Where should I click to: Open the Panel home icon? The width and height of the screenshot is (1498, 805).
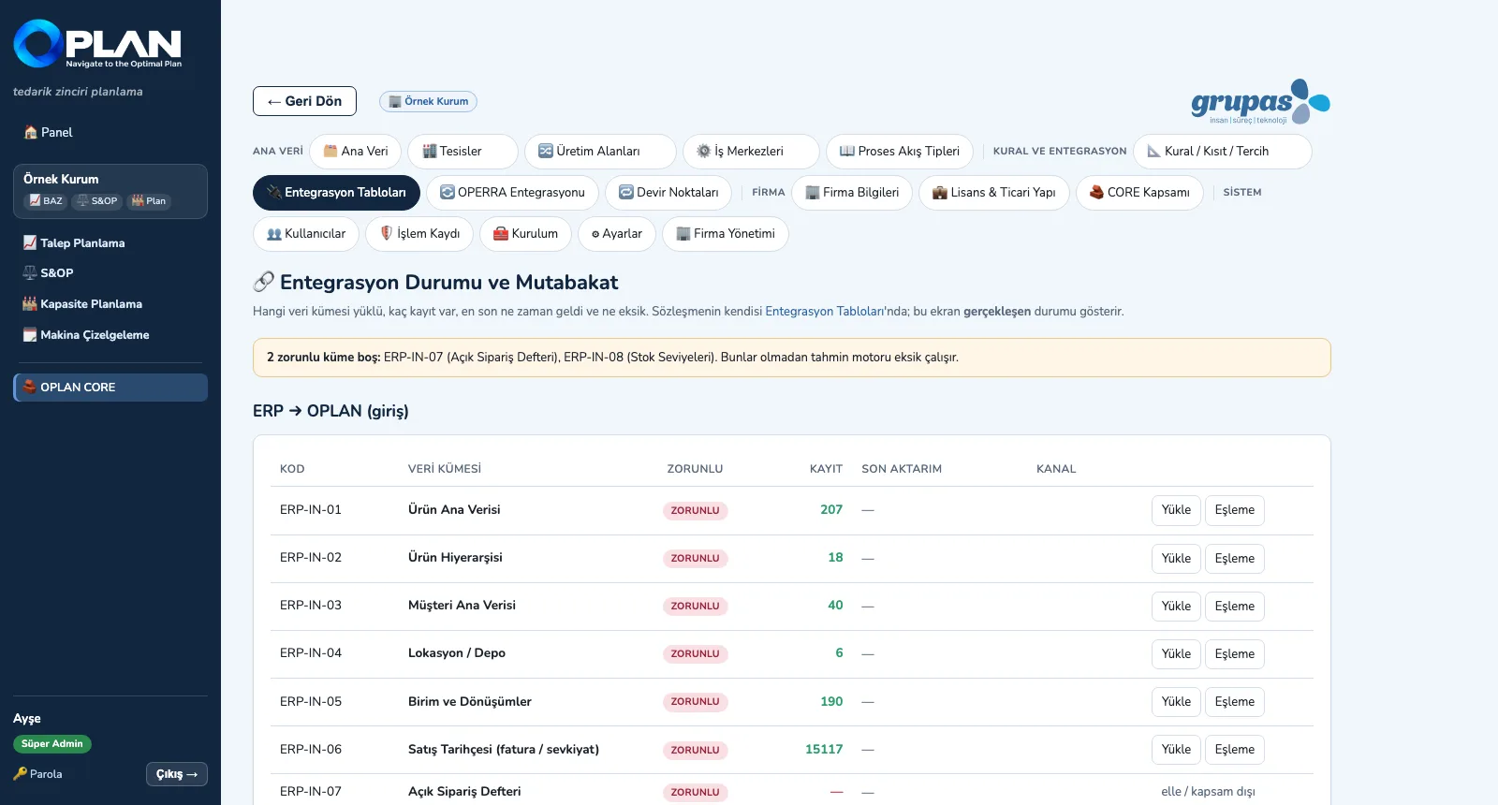click(x=31, y=133)
